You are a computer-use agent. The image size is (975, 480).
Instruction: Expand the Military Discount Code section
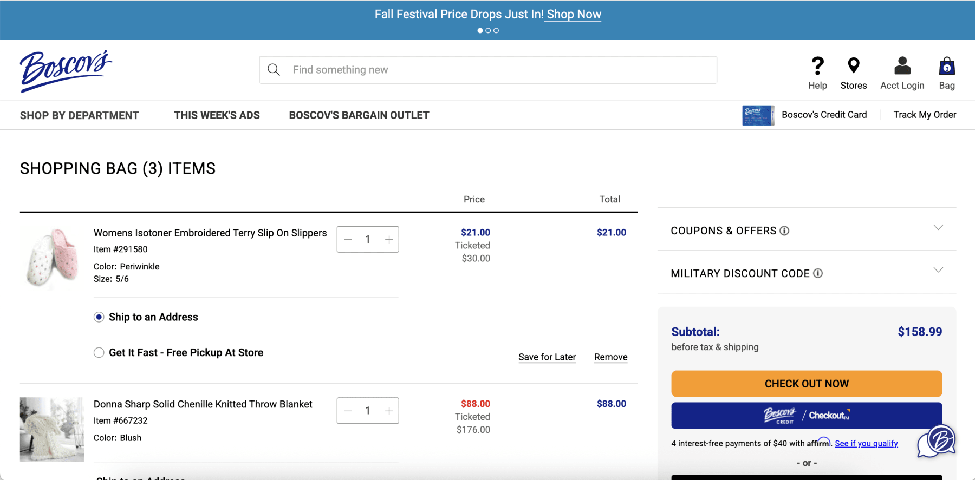pyautogui.click(x=938, y=270)
